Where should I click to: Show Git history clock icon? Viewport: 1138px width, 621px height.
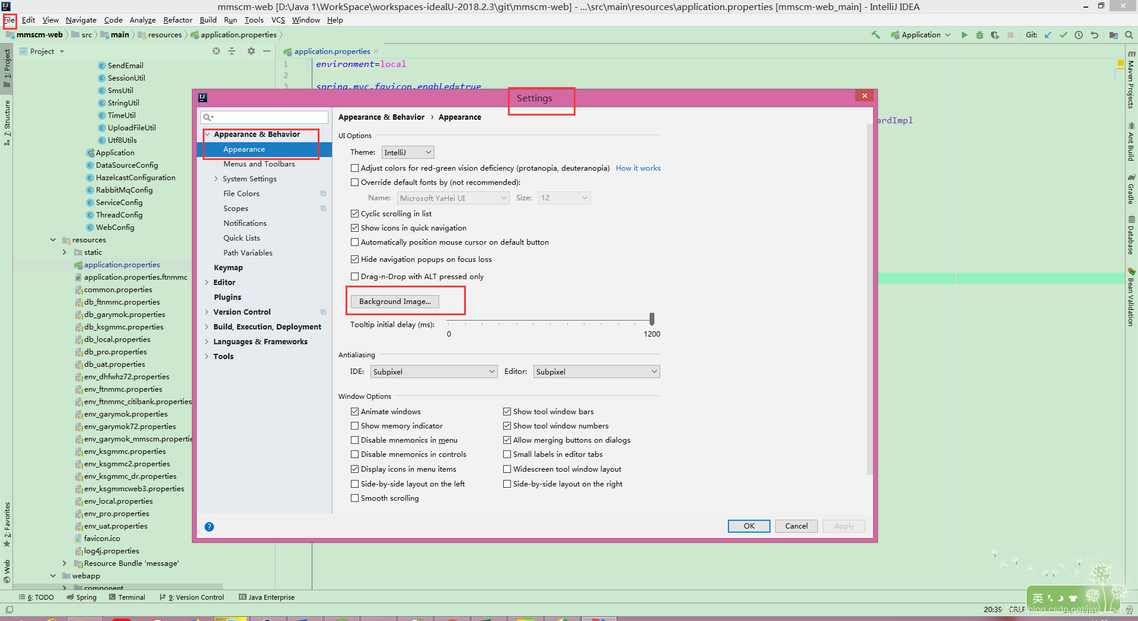click(x=1079, y=35)
